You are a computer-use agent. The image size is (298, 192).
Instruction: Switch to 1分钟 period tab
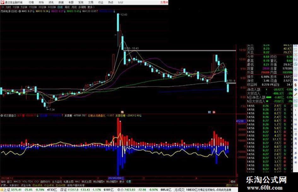point(16,7)
